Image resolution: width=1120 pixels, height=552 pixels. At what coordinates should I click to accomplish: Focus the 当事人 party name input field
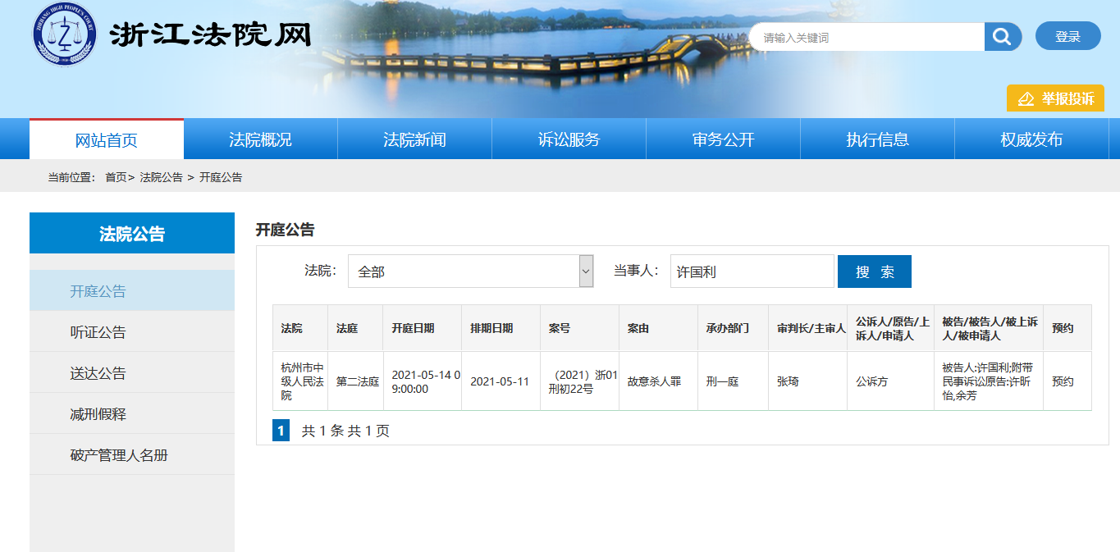[752, 271]
